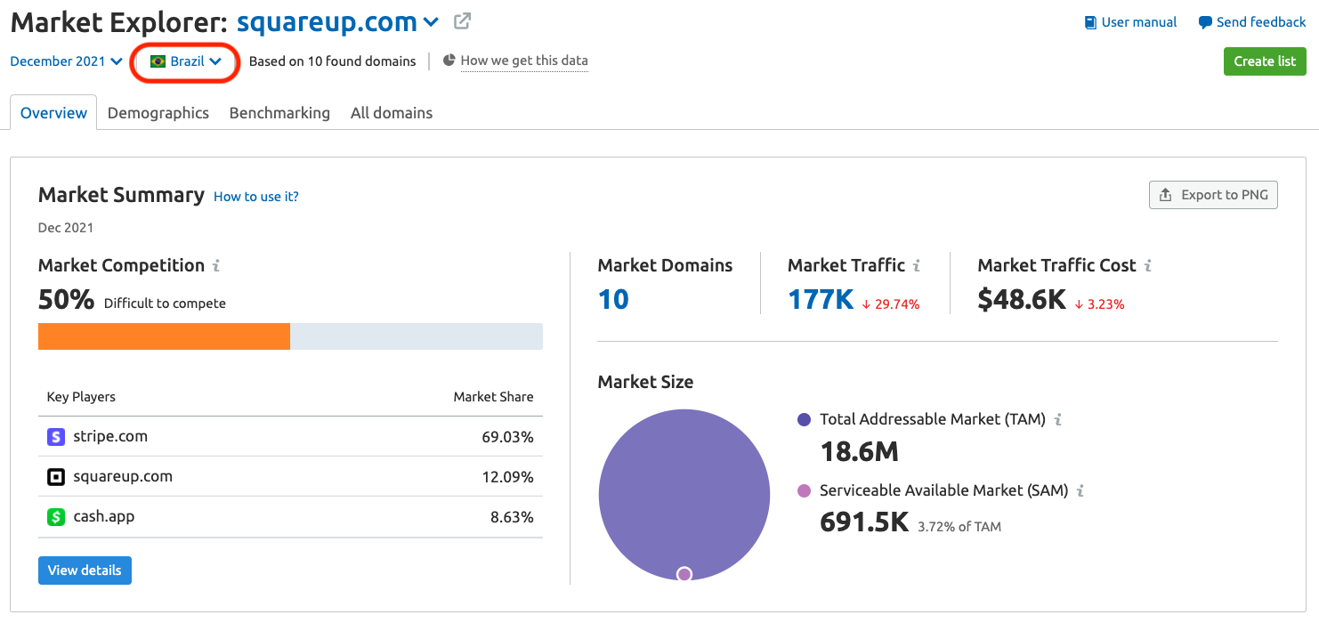
Task: Click the 691.5K SAM value
Action: [x=864, y=523]
